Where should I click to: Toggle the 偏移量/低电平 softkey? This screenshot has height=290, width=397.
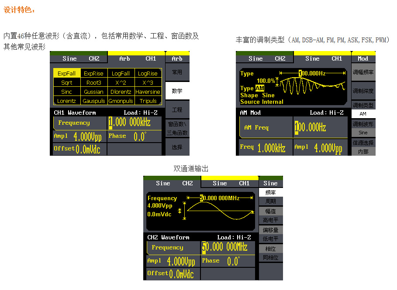(x=270, y=234)
